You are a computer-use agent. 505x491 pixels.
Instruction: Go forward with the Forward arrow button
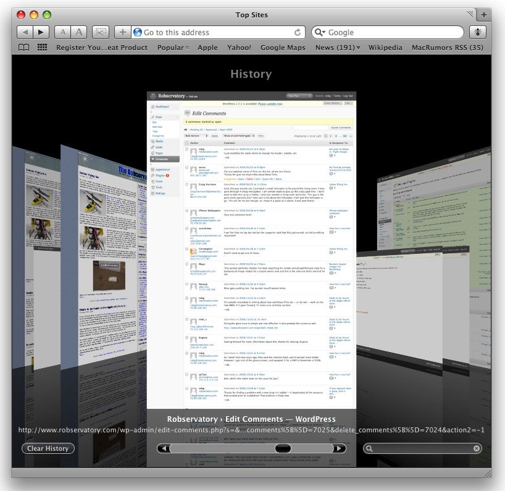point(41,32)
